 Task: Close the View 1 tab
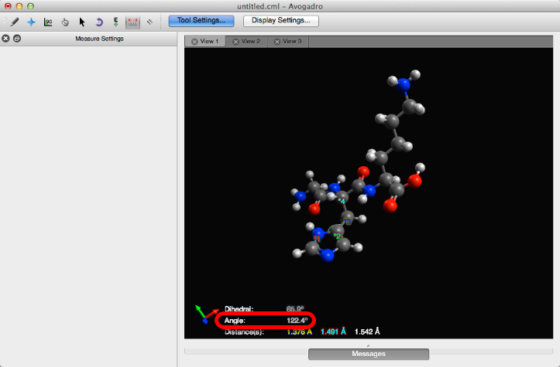point(194,41)
